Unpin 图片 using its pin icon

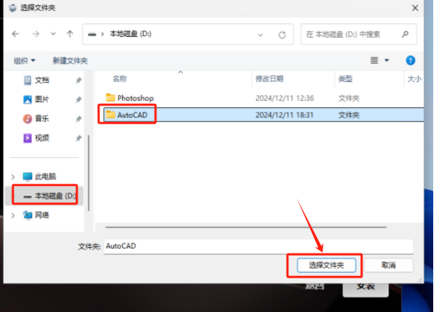[78, 99]
